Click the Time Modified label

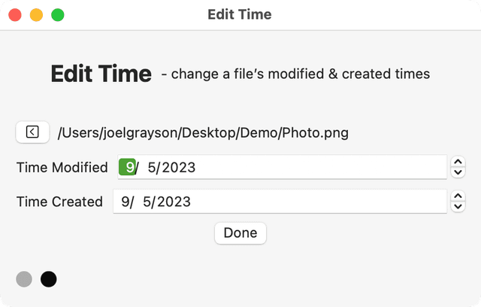[x=62, y=168]
